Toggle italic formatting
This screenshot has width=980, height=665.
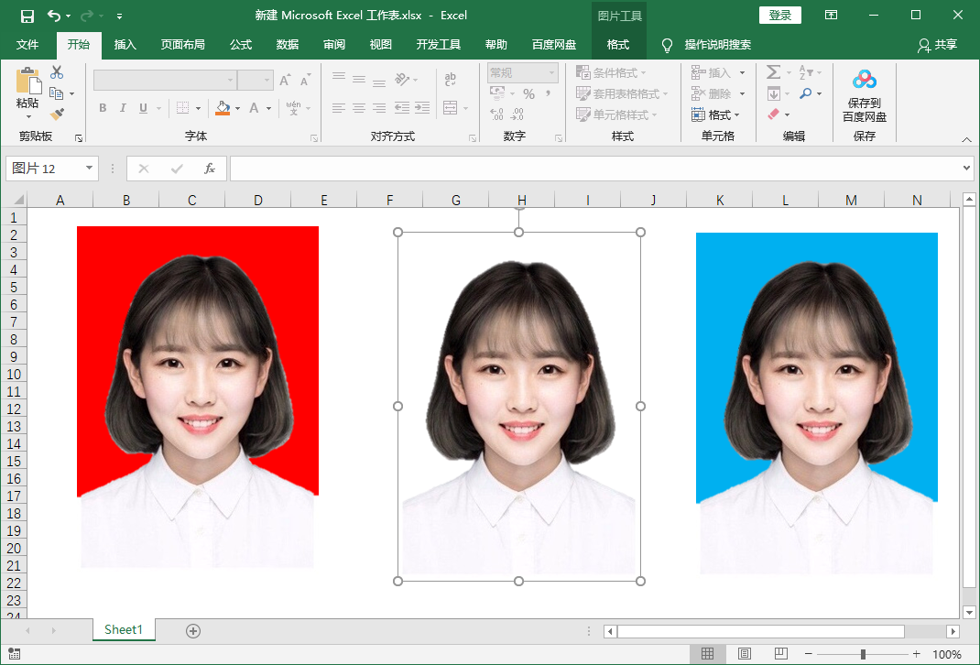point(123,107)
